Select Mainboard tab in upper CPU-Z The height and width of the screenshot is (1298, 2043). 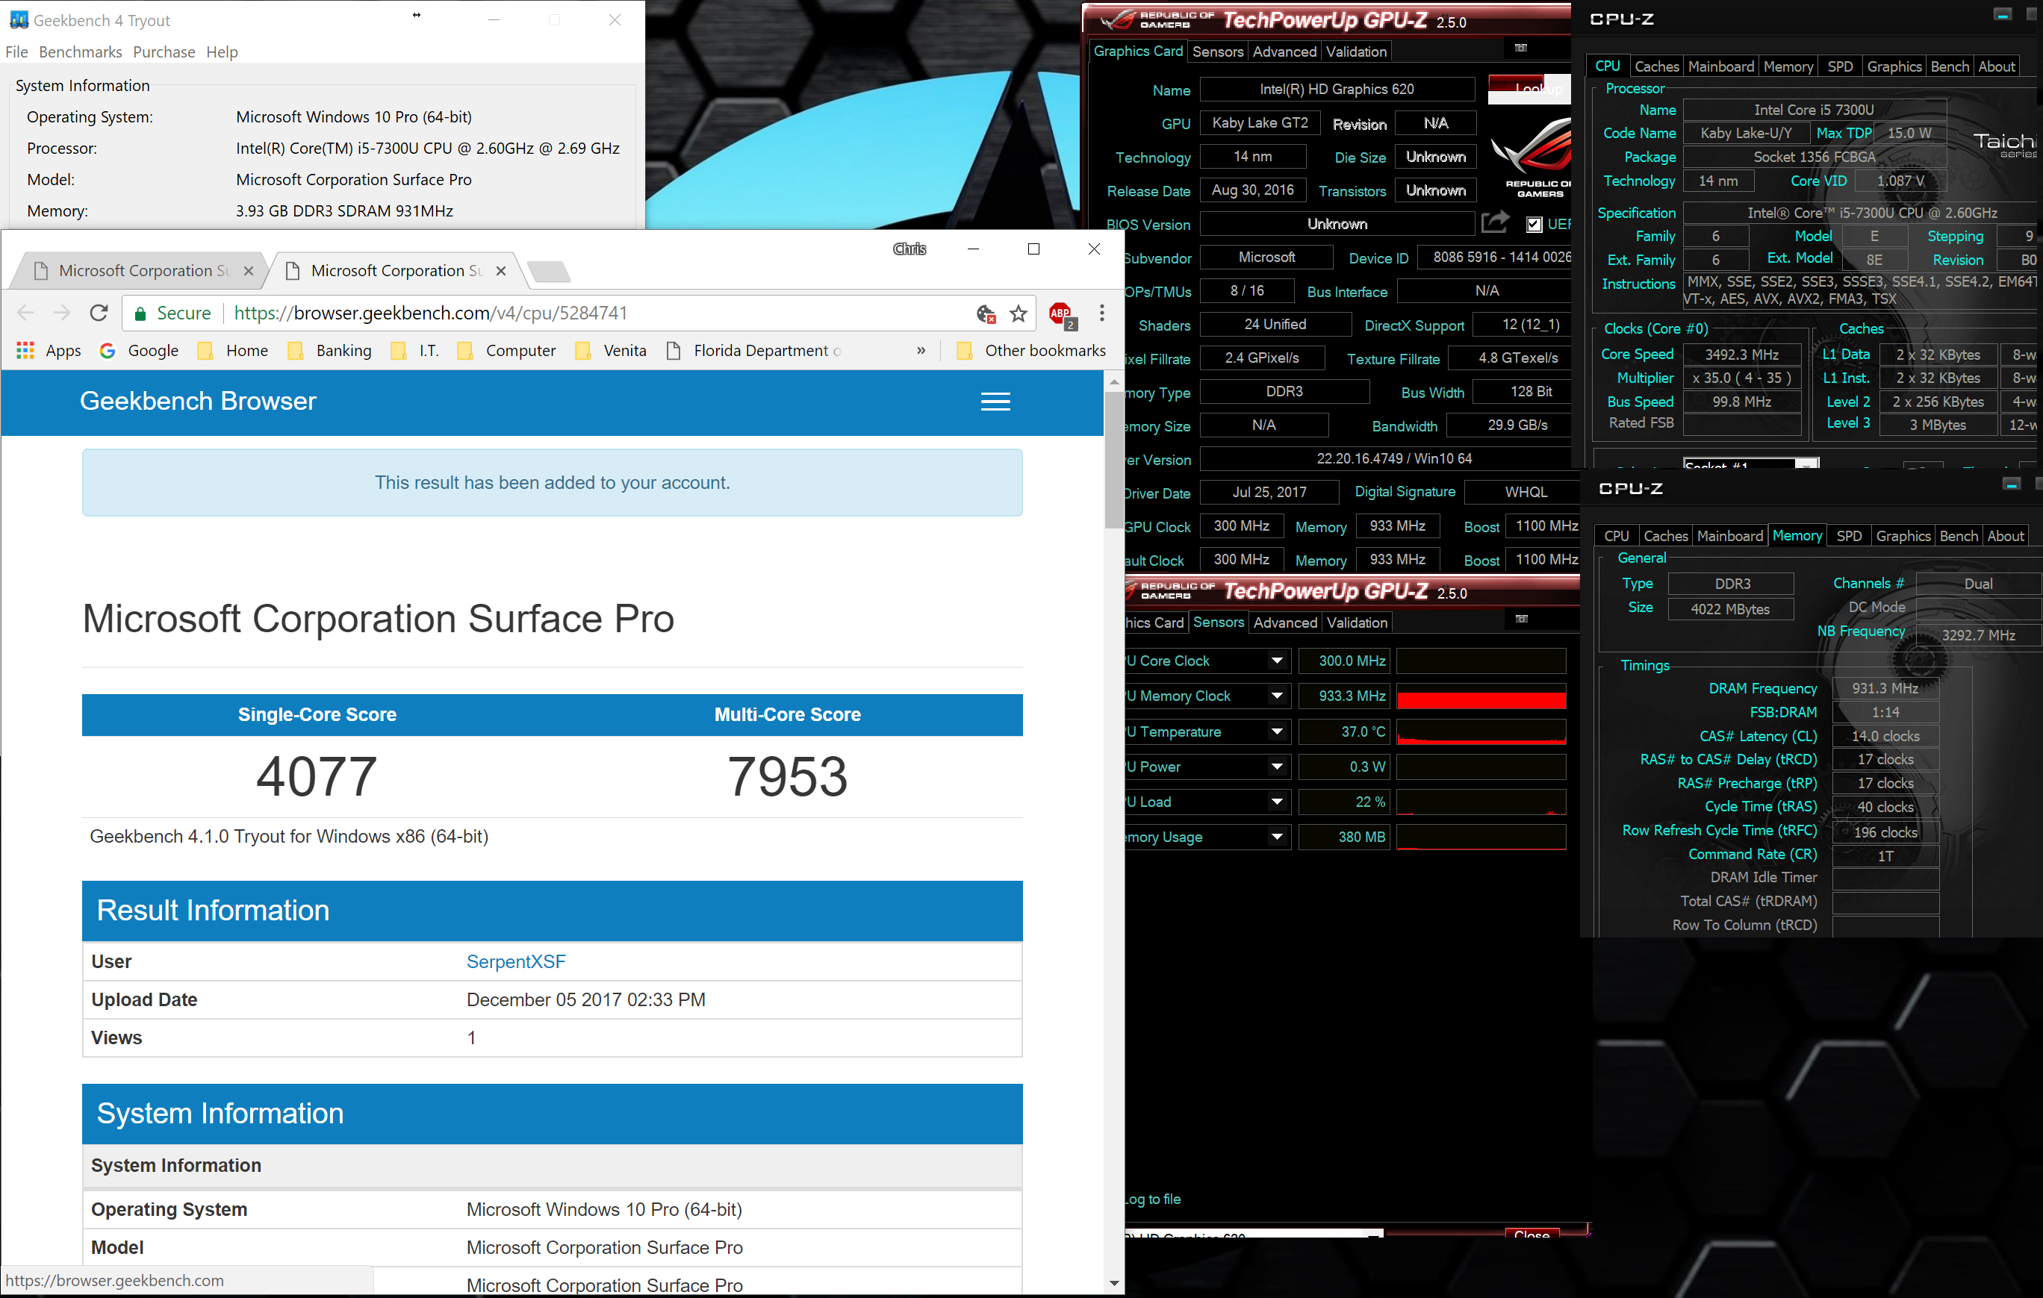click(1720, 66)
